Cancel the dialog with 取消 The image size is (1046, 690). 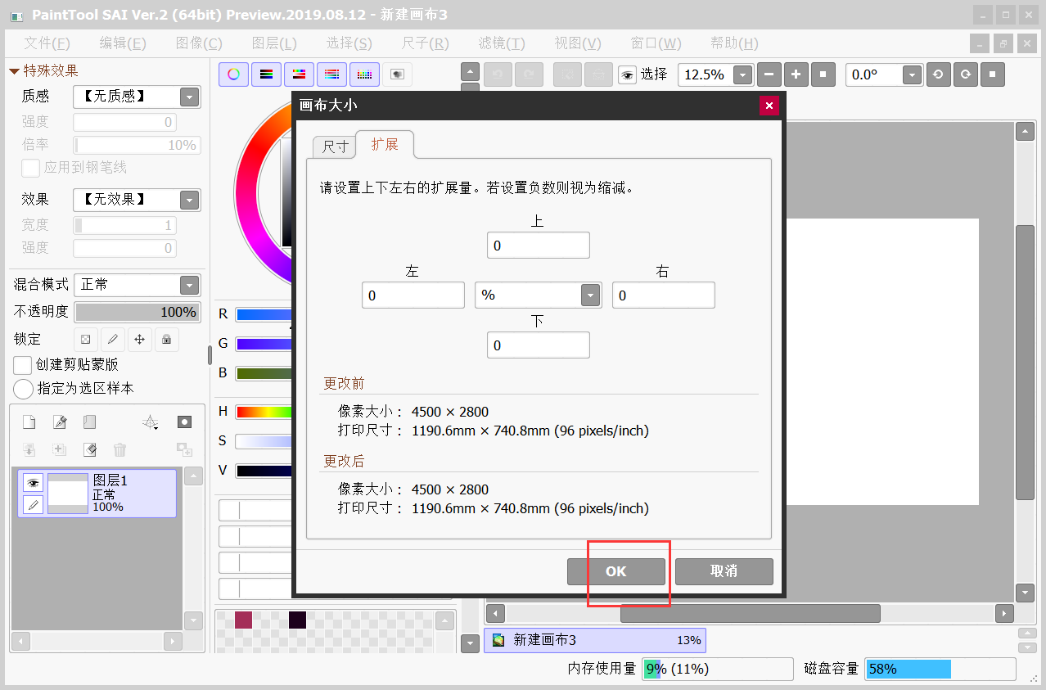724,571
